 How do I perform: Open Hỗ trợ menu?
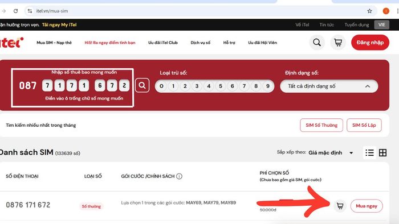coord(229,43)
